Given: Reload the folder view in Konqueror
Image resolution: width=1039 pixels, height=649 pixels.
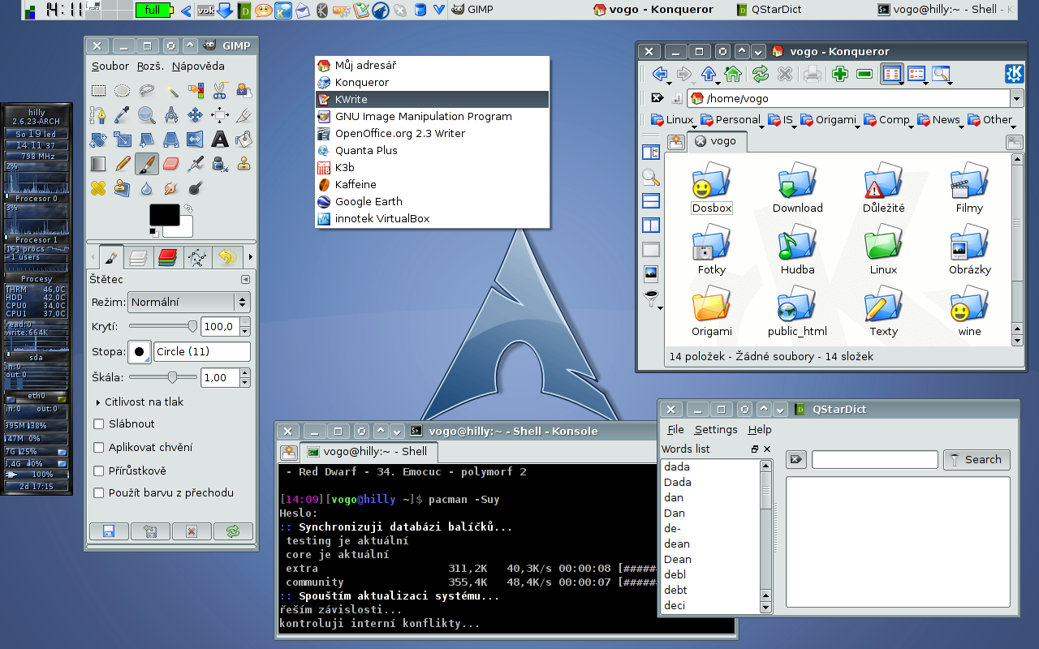Looking at the screenshot, I should click(x=760, y=75).
